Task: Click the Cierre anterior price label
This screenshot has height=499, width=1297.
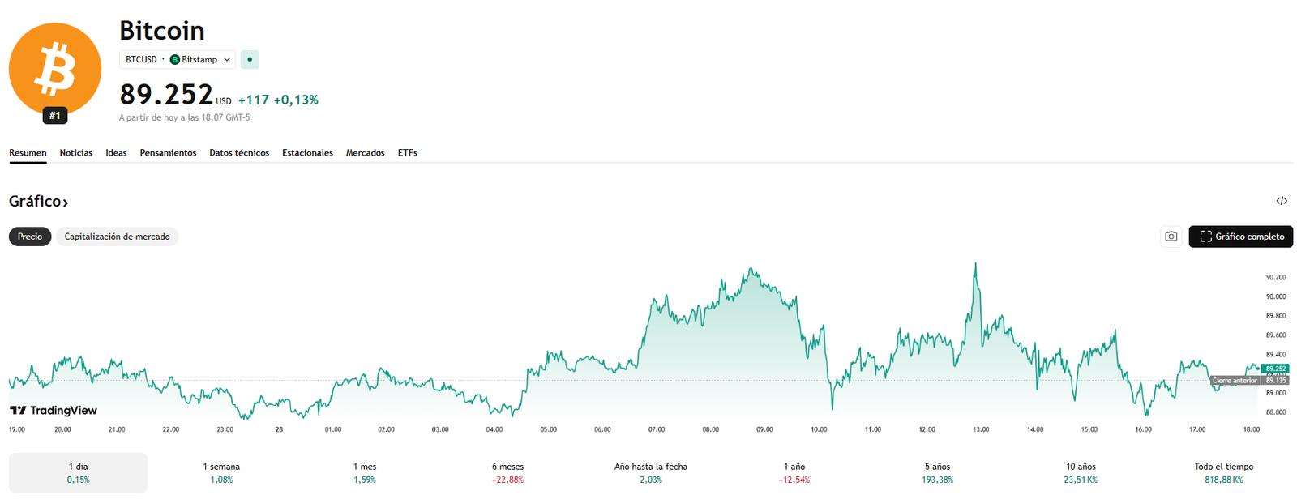Action: (1235, 380)
